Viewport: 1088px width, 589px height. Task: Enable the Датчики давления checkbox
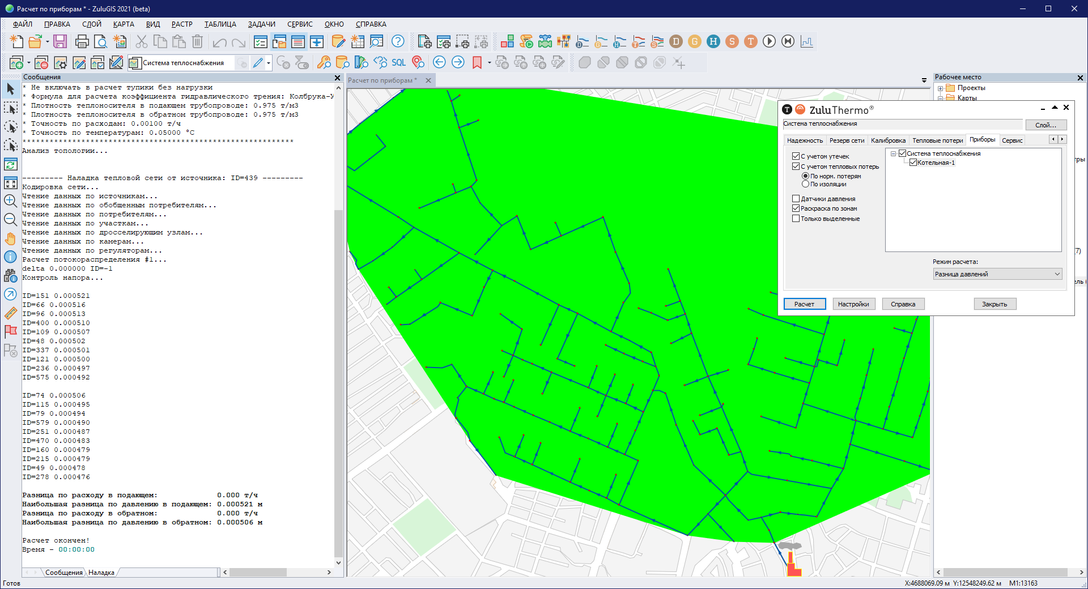click(796, 199)
